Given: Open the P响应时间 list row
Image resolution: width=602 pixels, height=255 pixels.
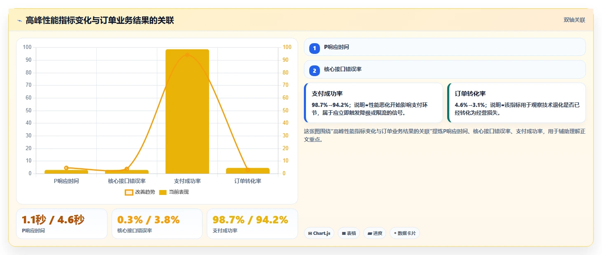Looking at the screenshot, I should point(445,47).
